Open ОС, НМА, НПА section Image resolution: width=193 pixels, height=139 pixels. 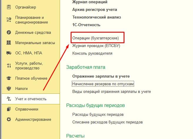[29, 53]
